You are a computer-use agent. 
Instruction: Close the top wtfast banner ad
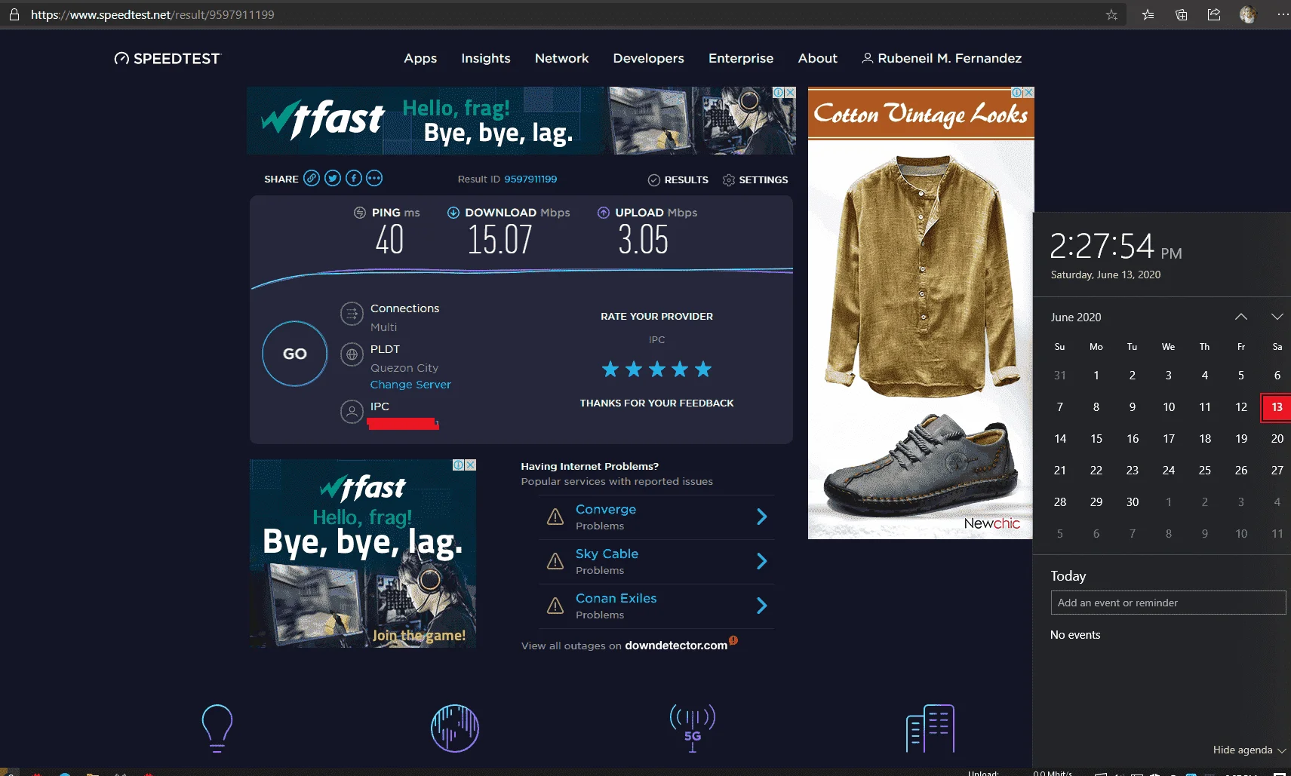pos(790,92)
